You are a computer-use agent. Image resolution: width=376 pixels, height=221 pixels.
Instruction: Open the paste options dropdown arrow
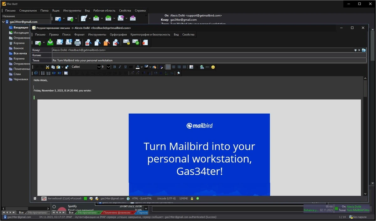pyautogui.click(x=62, y=67)
